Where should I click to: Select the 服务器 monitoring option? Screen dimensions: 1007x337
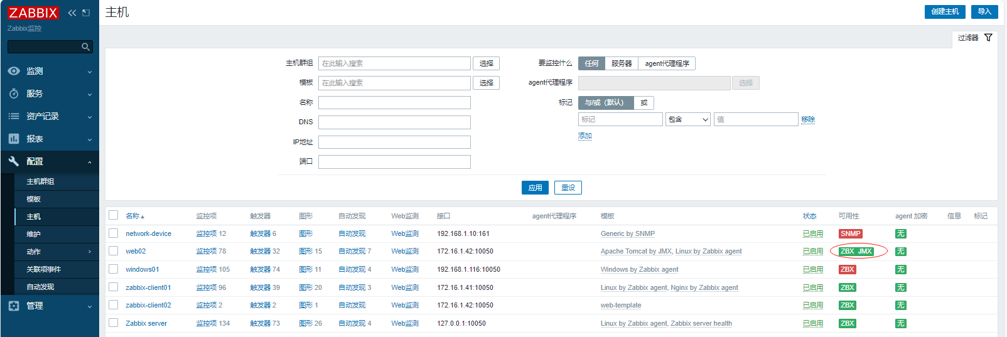pyautogui.click(x=622, y=63)
